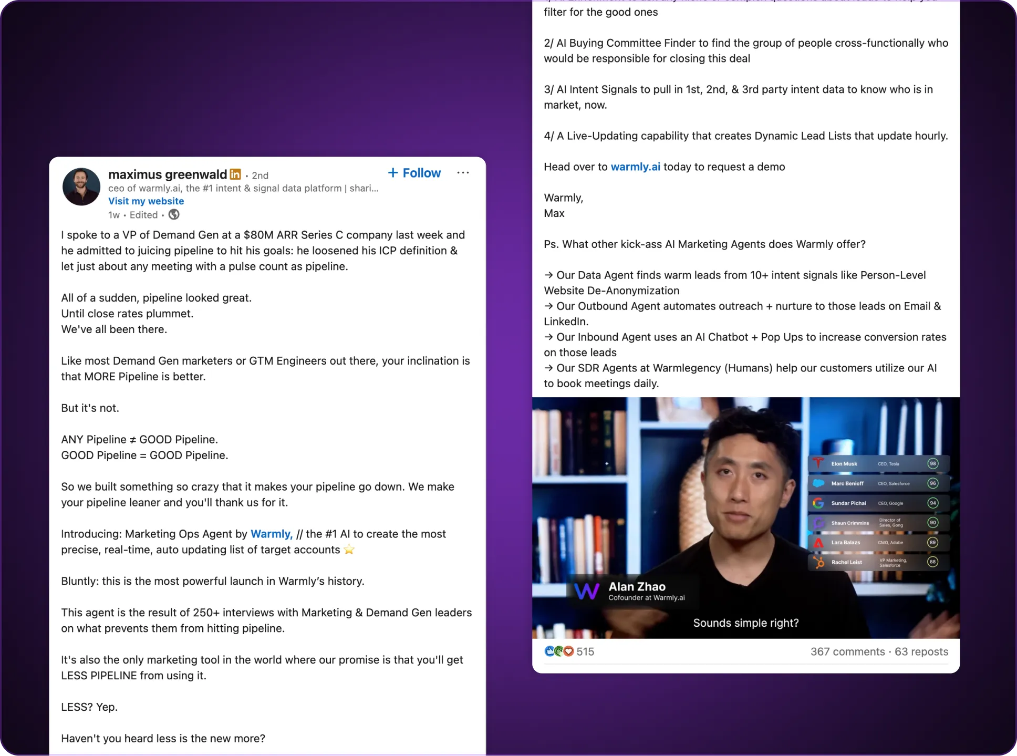The image size is (1017, 756).
Task: Click the Warmly mention link
Action: (x=271, y=534)
